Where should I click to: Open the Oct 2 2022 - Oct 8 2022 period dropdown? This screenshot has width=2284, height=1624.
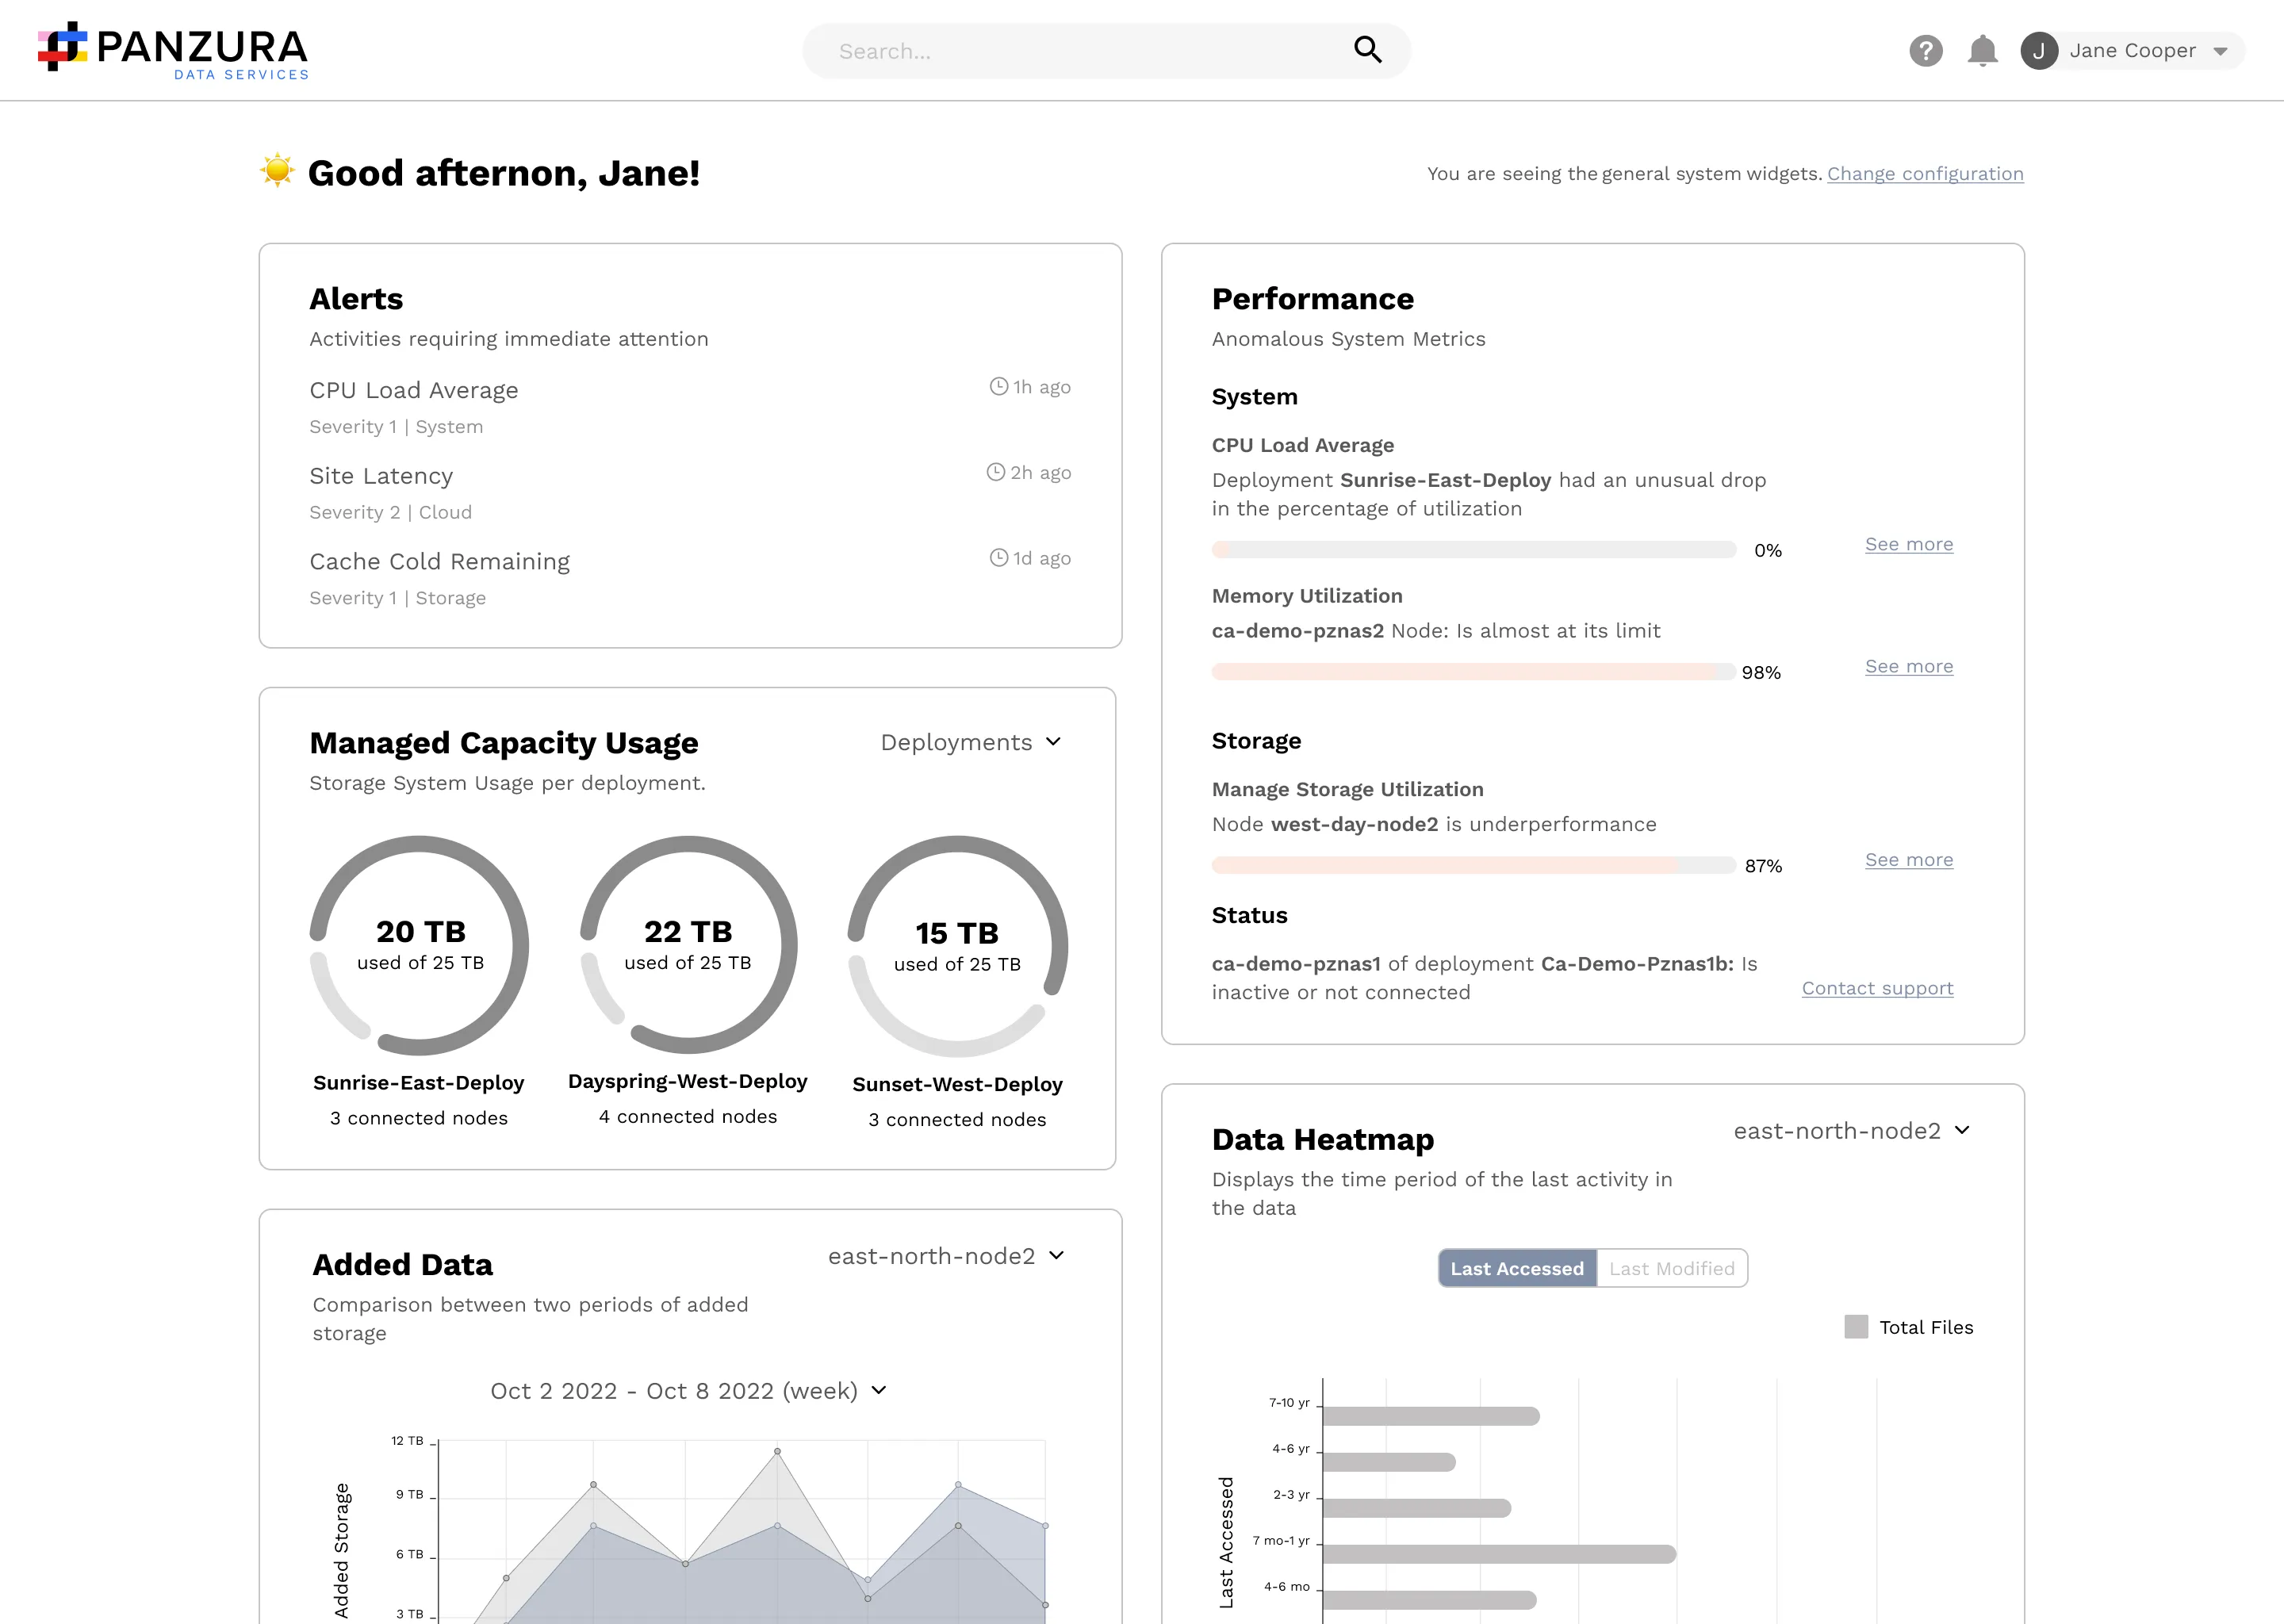point(688,1391)
